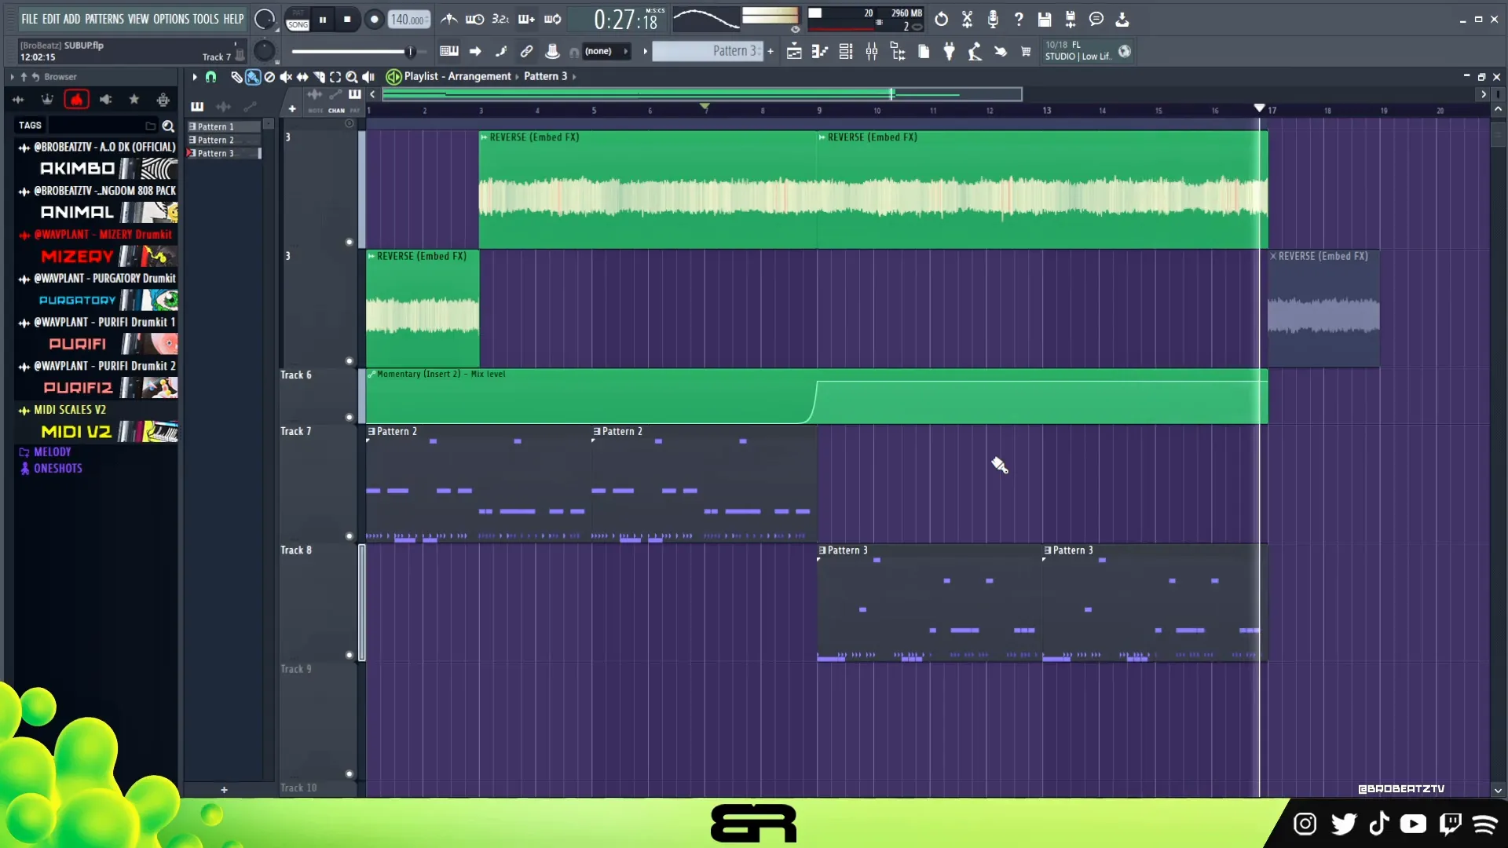Image resolution: width=1508 pixels, height=848 pixels.
Task: Open the TOOLS menu
Action: pyautogui.click(x=206, y=19)
